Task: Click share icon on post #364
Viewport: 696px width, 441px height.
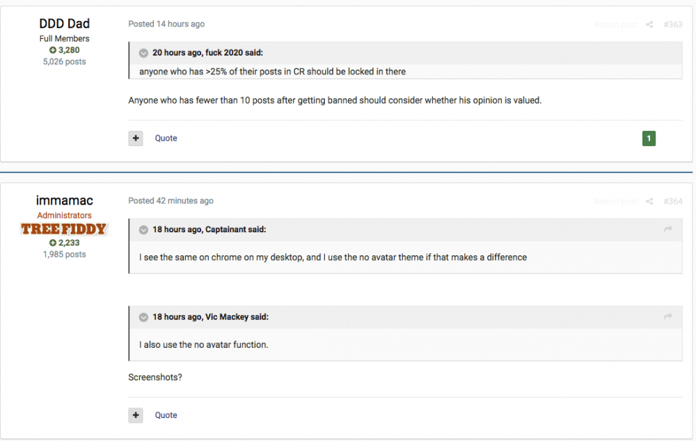Action: [649, 201]
